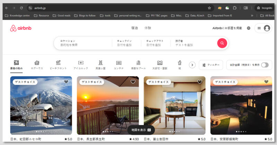Select the コンテナ category
Image resolution: width=277 pixels, height=145 pixels.
coord(119,65)
